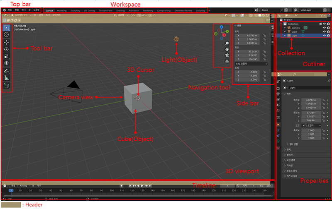Hide the Cube in the outliner
This screenshot has height=209, width=332.
coord(324,31)
